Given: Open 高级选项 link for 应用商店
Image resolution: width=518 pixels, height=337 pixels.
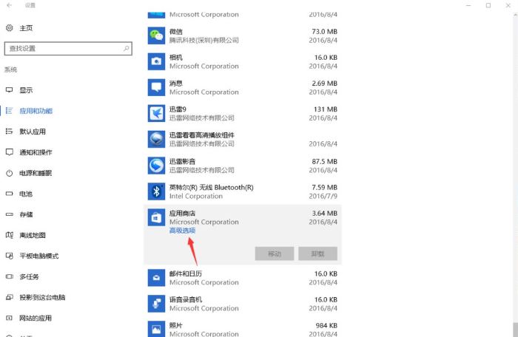Looking at the screenshot, I should click(182, 231).
